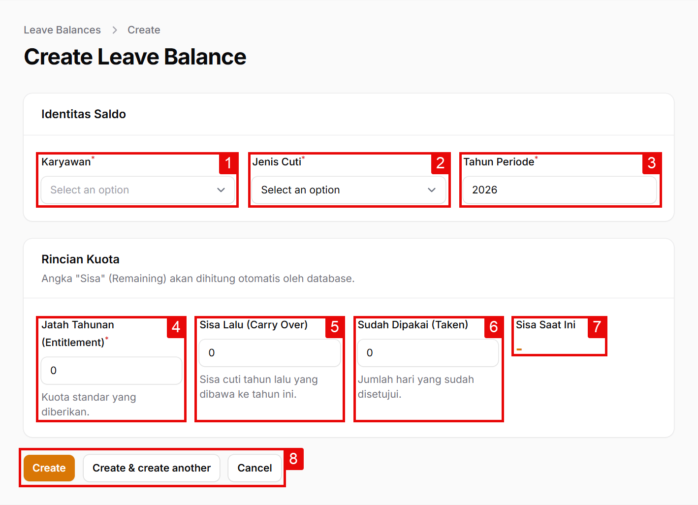
Task: Click the Karyawan dropdown chevron arrow
Action: [221, 190]
